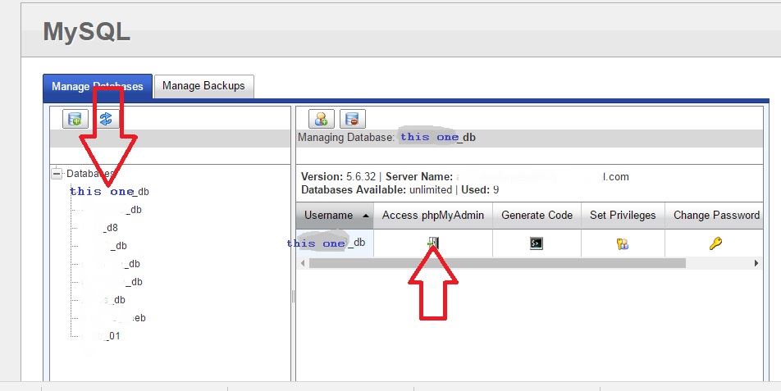Click the MySQL page heading
This screenshot has height=391, width=781.
[x=87, y=32]
